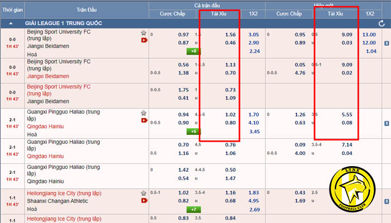This screenshot has height=223, width=391.
Task: Open live video for Beijing Sport University match
Action: click(x=144, y=40)
